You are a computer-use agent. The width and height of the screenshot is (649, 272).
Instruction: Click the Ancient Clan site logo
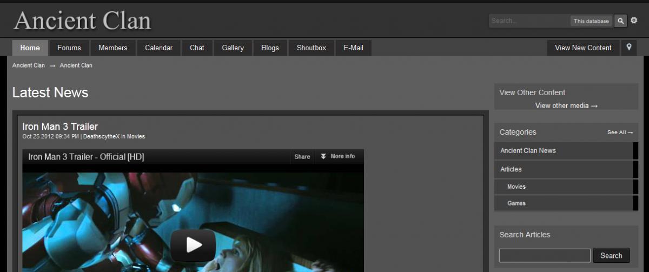[x=82, y=21]
